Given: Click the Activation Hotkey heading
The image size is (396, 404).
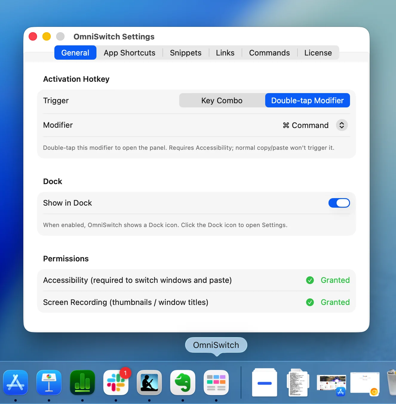Looking at the screenshot, I should [76, 79].
